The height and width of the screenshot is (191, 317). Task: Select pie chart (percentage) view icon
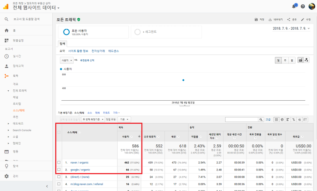282,119
